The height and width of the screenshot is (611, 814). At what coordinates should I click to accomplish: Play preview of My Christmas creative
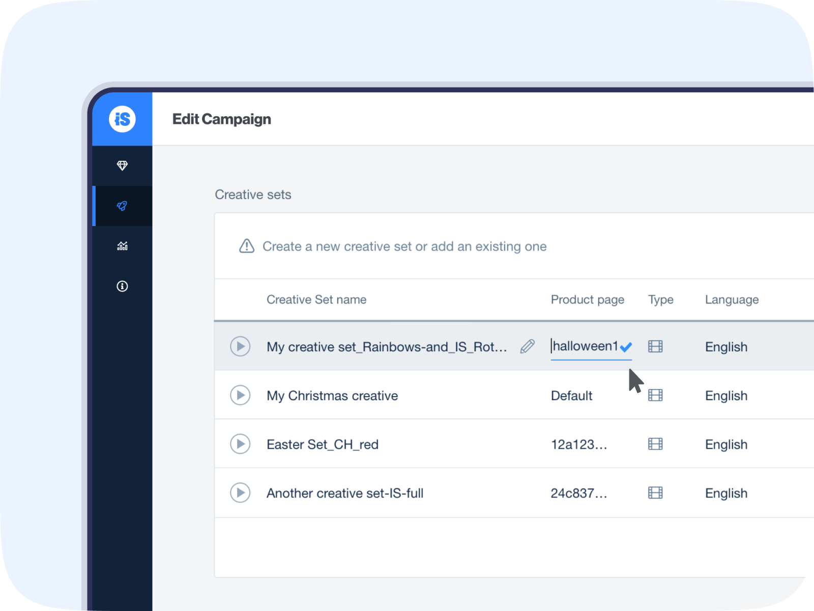click(240, 395)
